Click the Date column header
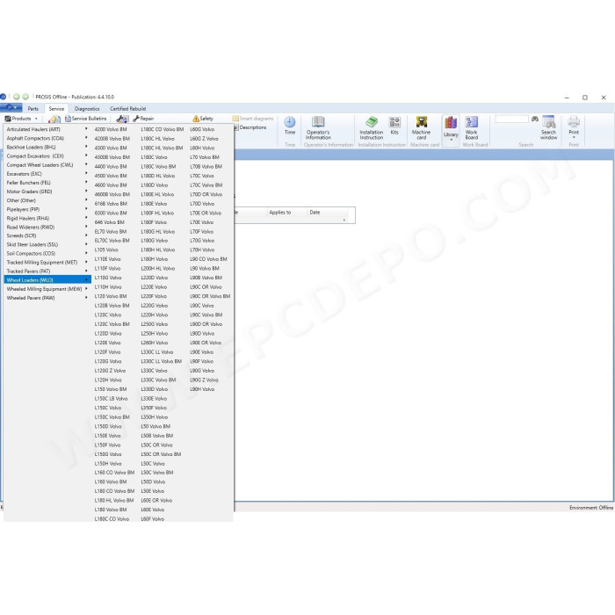 [x=315, y=213]
